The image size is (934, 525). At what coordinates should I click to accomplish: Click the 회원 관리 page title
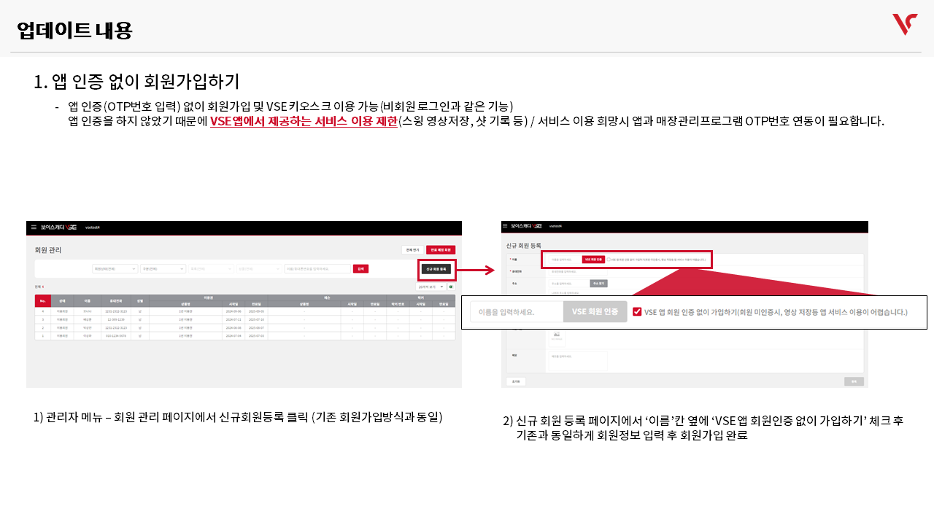48,250
